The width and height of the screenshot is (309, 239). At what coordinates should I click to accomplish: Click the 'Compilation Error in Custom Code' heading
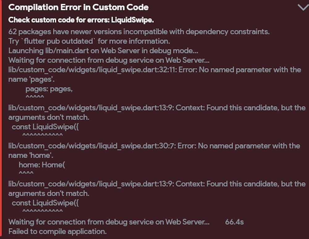78,7
